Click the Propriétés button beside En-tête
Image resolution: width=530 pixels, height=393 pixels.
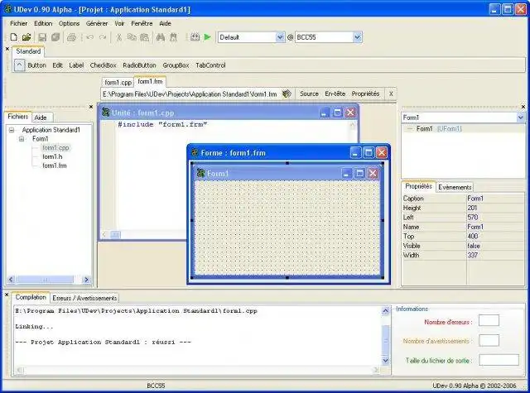coord(365,93)
